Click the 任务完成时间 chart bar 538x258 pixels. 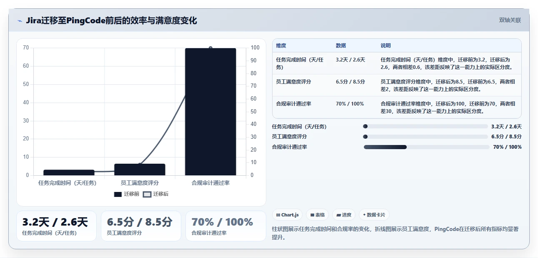(69, 172)
